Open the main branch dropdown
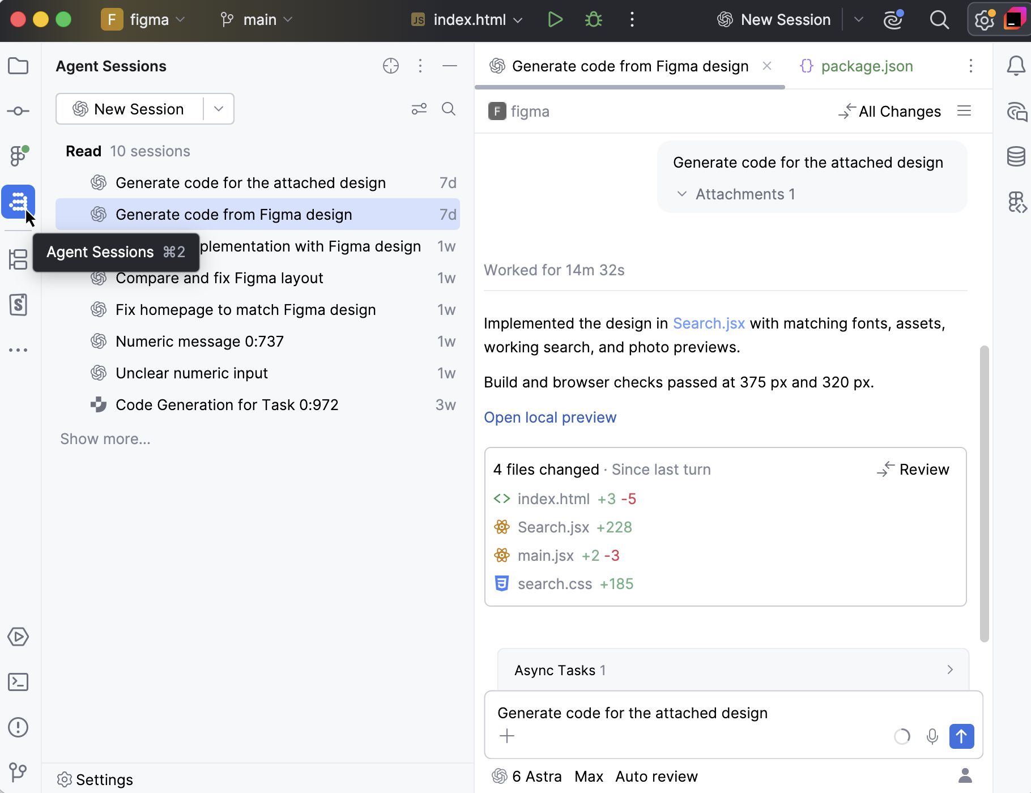1031x793 pixels. tap(257, 20)
